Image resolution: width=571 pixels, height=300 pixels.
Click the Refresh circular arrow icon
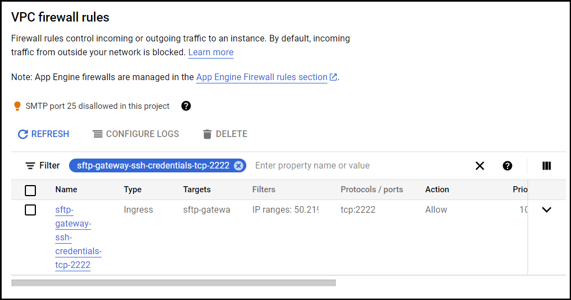[x=23, y=134]
